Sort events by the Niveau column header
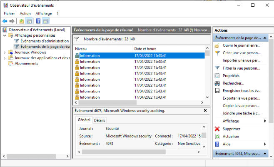274x167 pixels. point(102,49)
